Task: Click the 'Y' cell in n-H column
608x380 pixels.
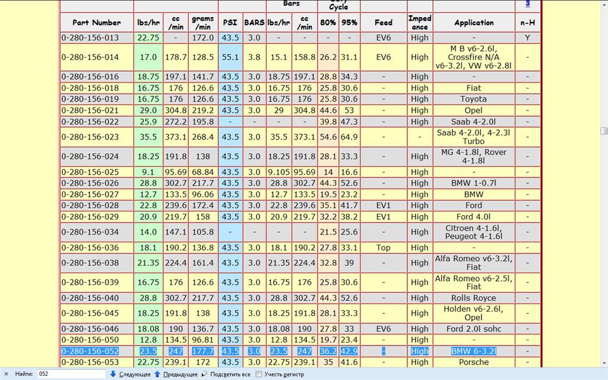Action: 527,37
